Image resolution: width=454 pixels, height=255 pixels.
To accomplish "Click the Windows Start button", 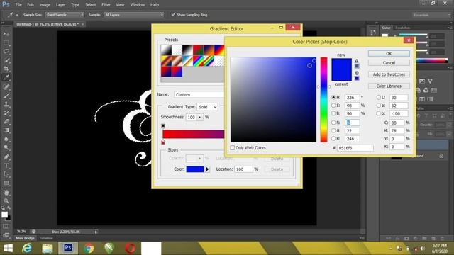I will click(8, 248).
